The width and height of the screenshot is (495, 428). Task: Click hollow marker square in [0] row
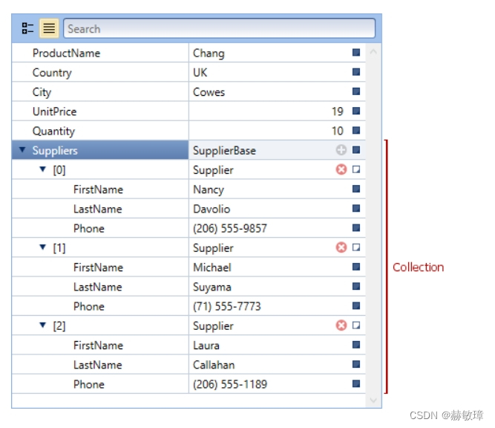point(356,169)
